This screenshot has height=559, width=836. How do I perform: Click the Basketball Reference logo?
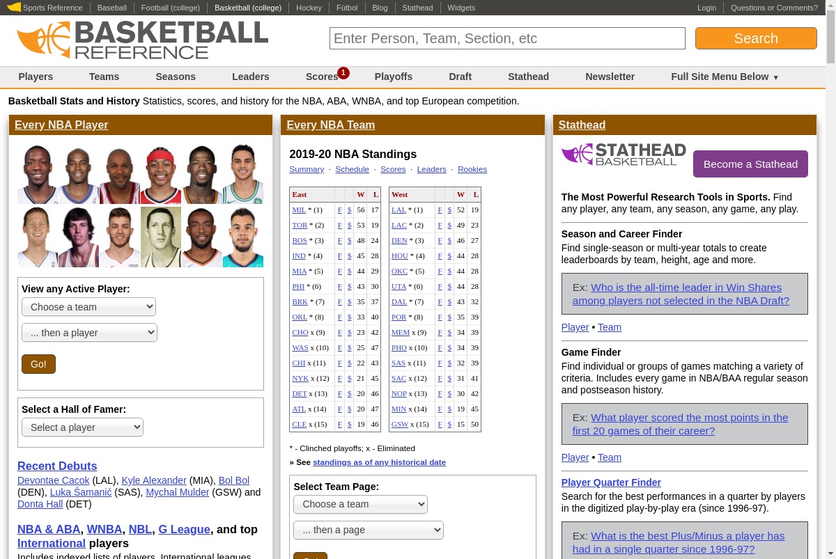[x=142, y=40]
